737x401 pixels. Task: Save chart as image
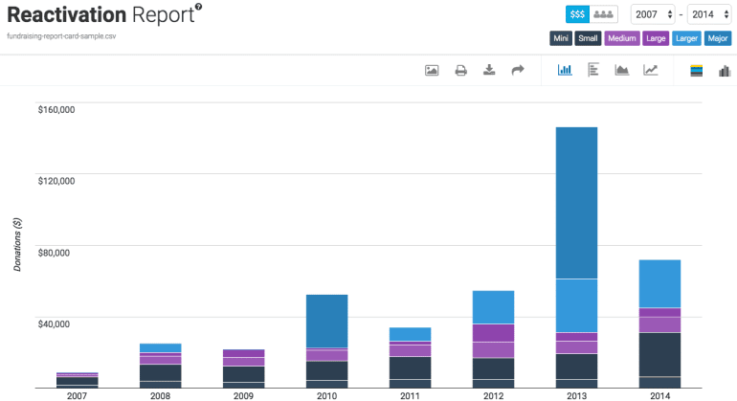click(x=432, y=71)
